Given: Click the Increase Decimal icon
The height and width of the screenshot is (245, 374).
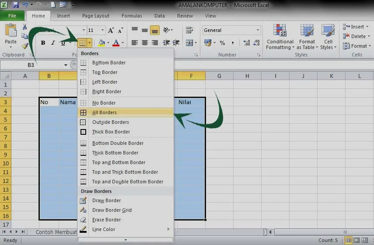Looking at the screenshot, I should pyautogui.click(x=246, y=43).
